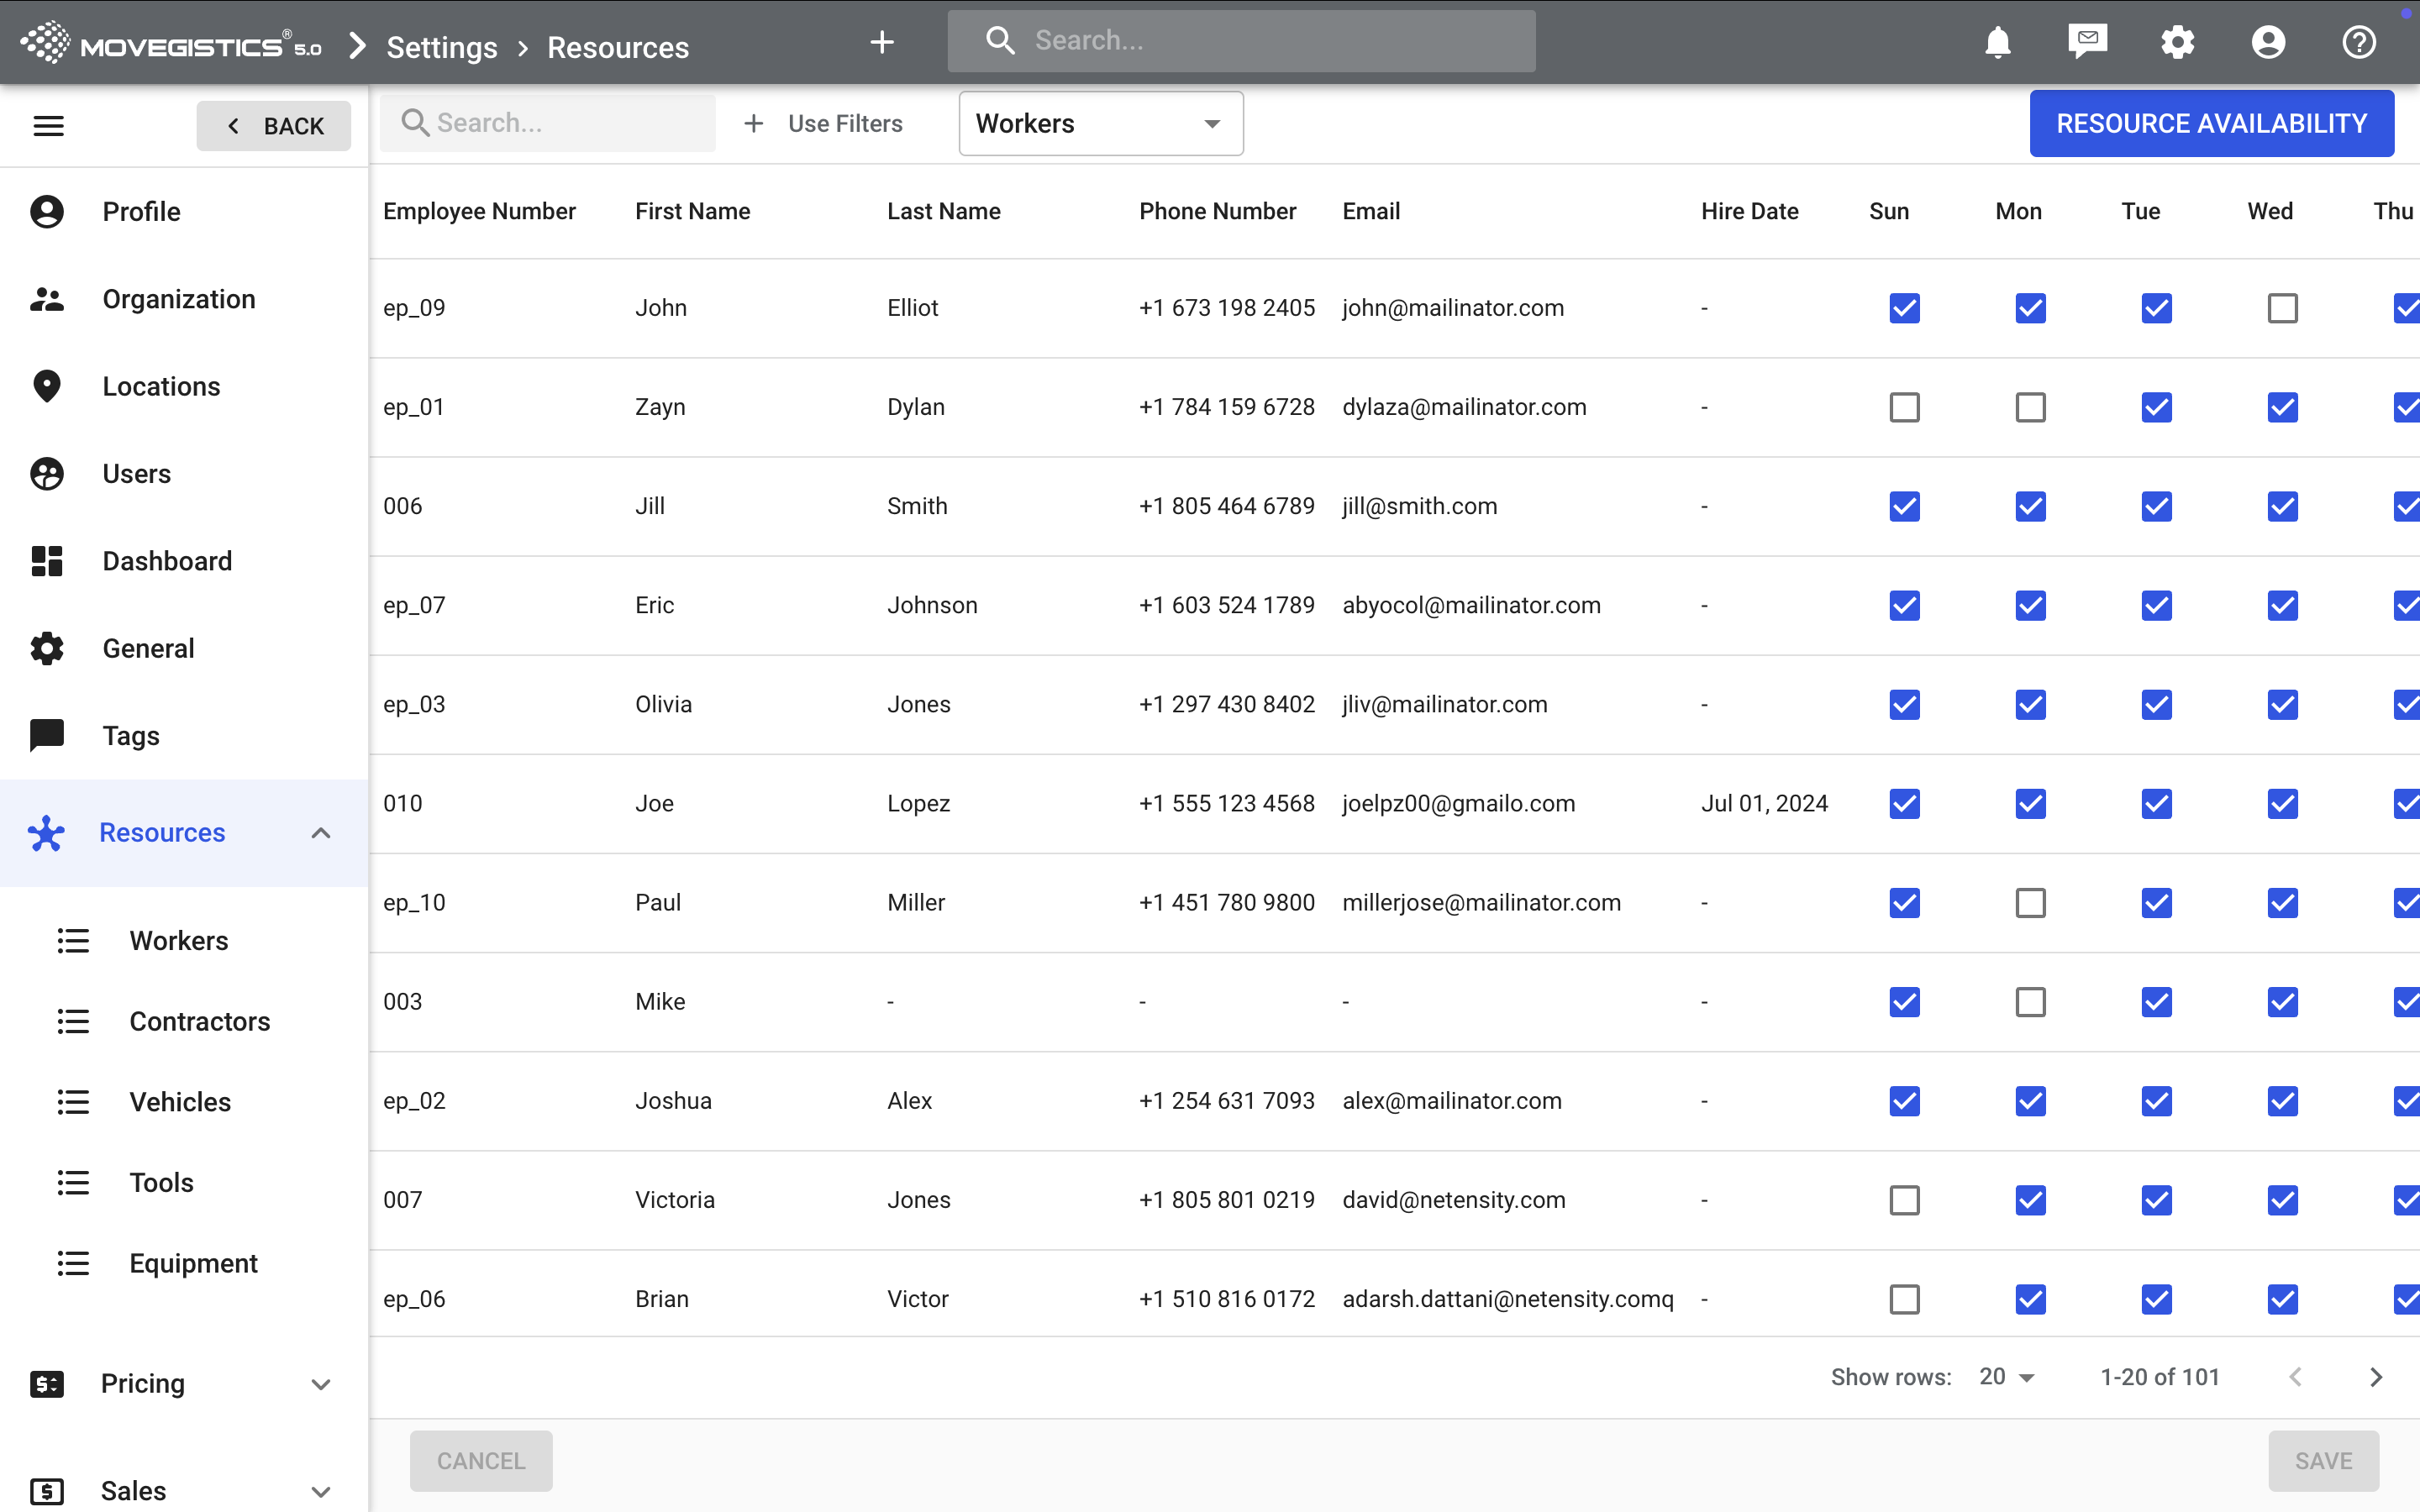
Task: Open the messages chat icon
Action: coord(2087,42)
